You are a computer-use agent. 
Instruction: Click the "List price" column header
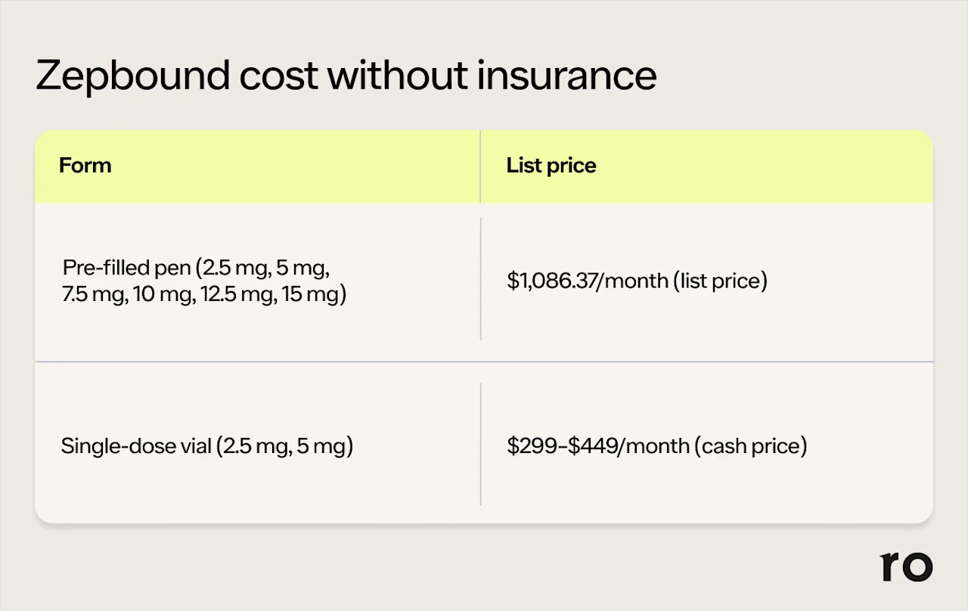coord(551,166)
